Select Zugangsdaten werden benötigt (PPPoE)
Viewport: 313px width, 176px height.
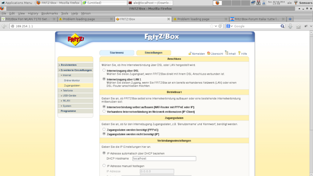(104, 129)
